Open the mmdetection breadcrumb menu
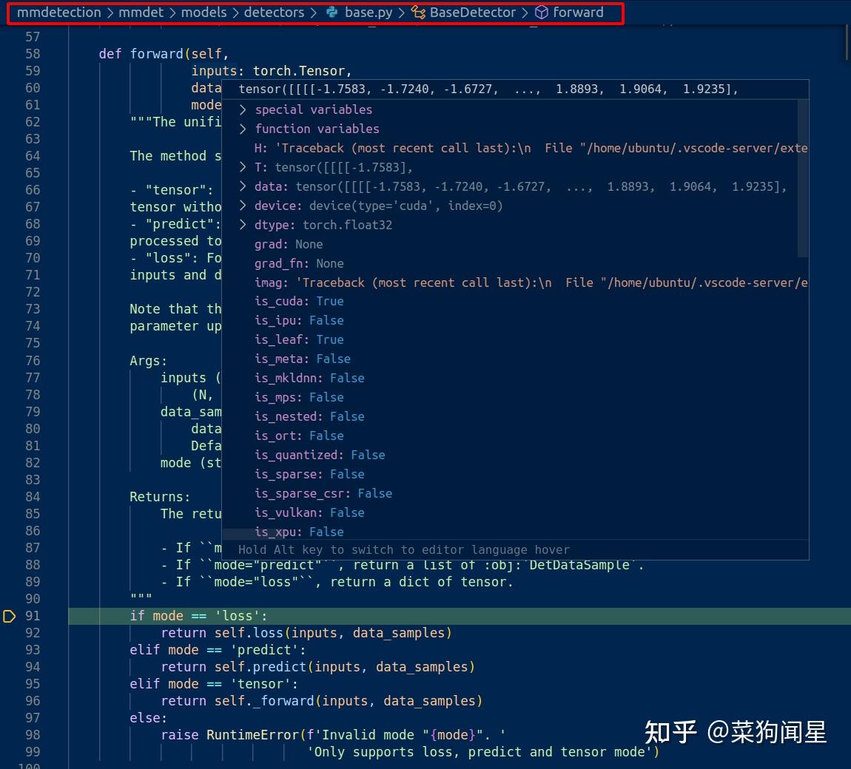Viewport: 851px width, 769px height. click(58, 13)
